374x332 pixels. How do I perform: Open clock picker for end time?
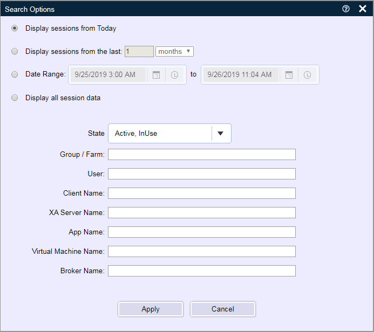click(x=307, y=75)
